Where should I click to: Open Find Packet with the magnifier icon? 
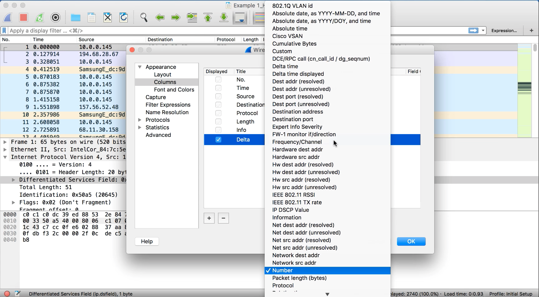(x=144, y=17)
